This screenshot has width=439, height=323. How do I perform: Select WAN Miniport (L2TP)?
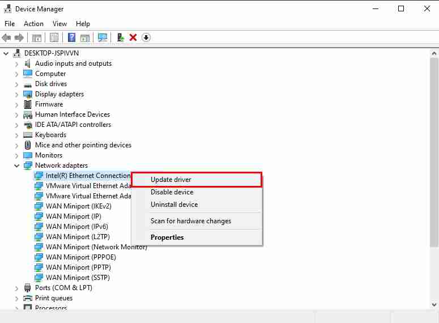pyautogui.click(x=78, y=237)
